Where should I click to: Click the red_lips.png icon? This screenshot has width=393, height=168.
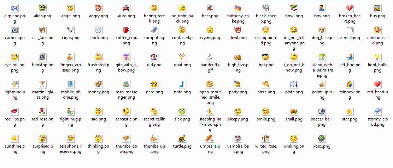[x=15, y=111]
